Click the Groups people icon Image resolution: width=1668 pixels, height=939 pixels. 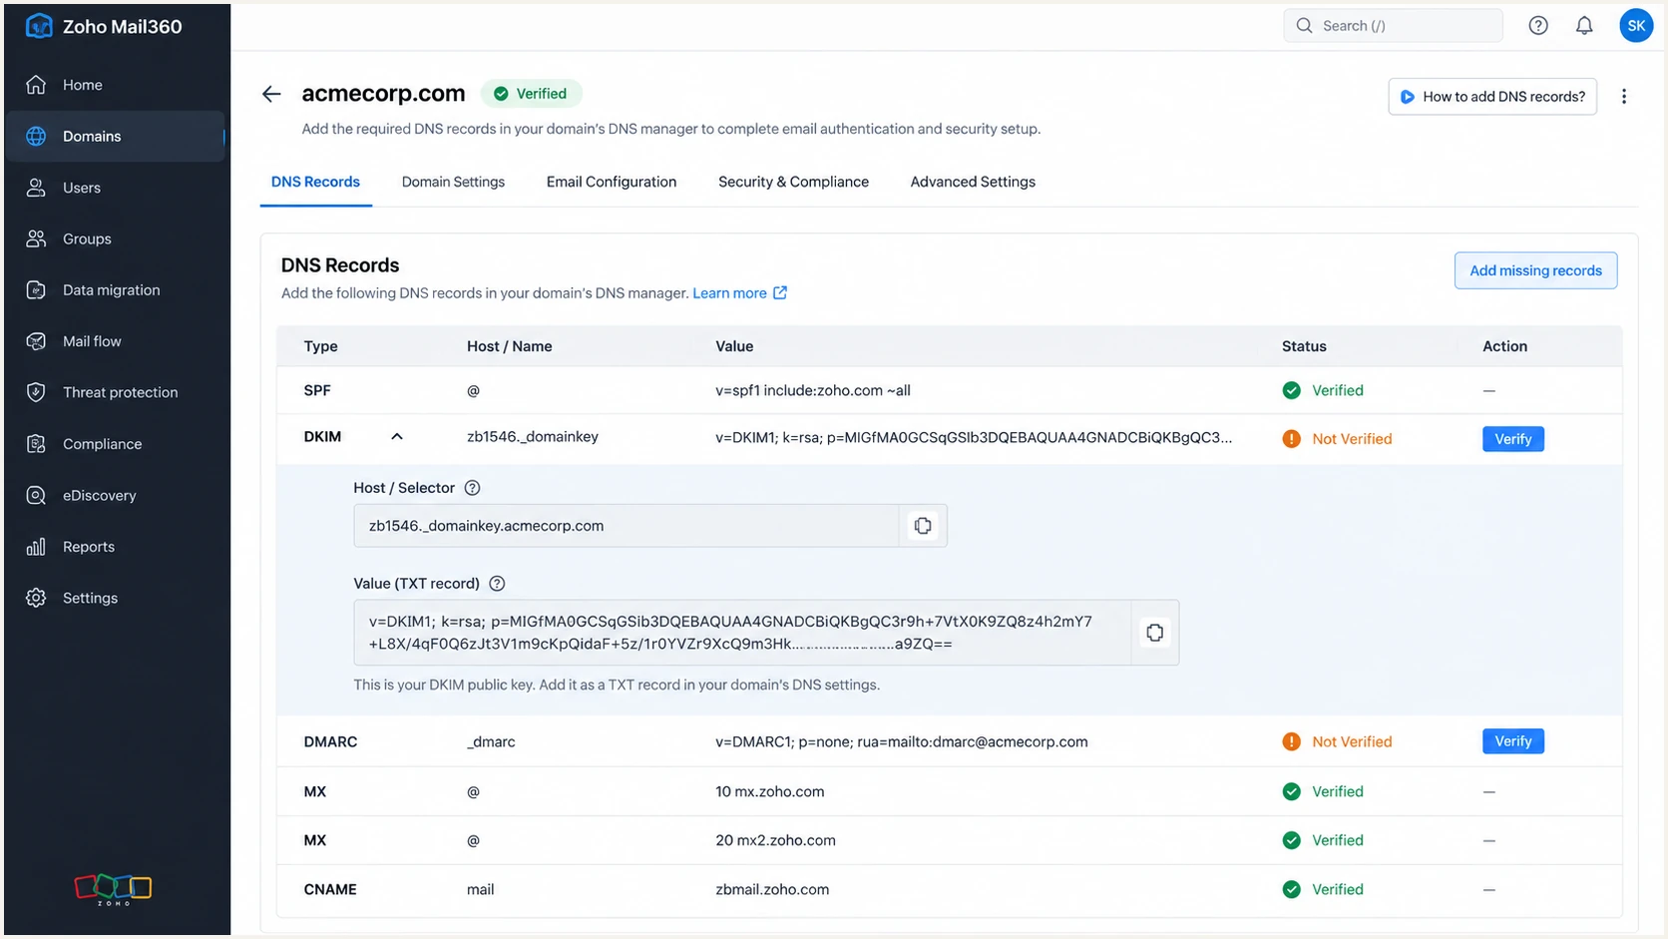(36, 238)
